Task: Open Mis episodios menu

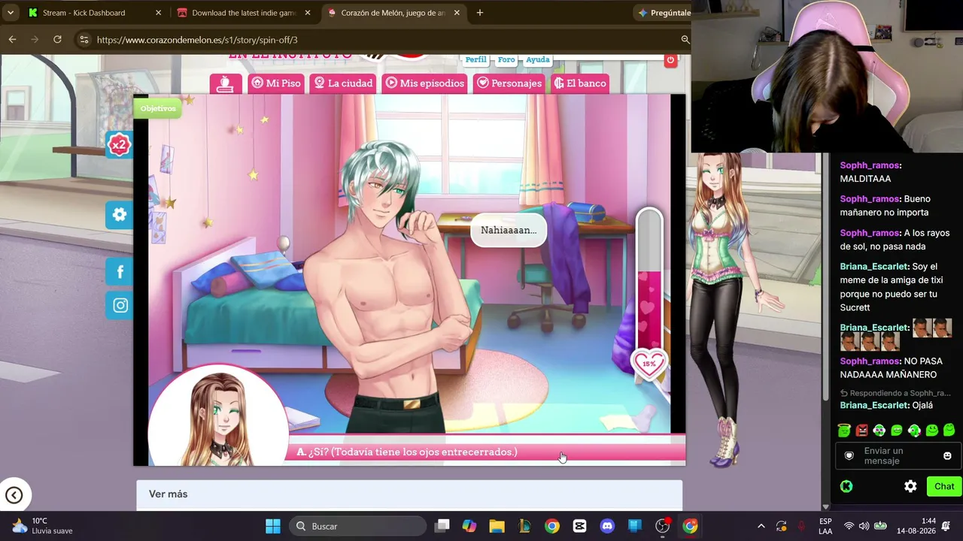Action: [424, 83]
